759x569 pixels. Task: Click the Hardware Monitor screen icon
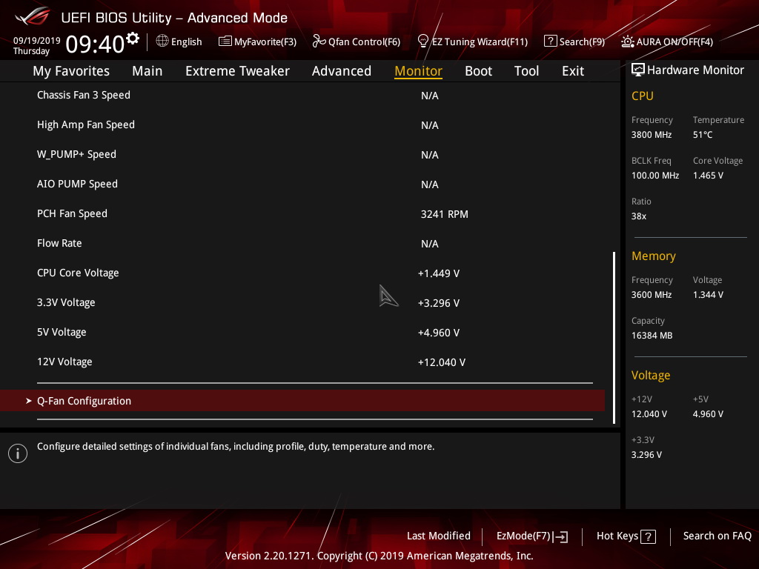[x=638, y=70]
